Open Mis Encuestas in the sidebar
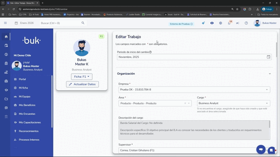Image resolution: width=280 pixels, height=157 pixels. point(27,114)
